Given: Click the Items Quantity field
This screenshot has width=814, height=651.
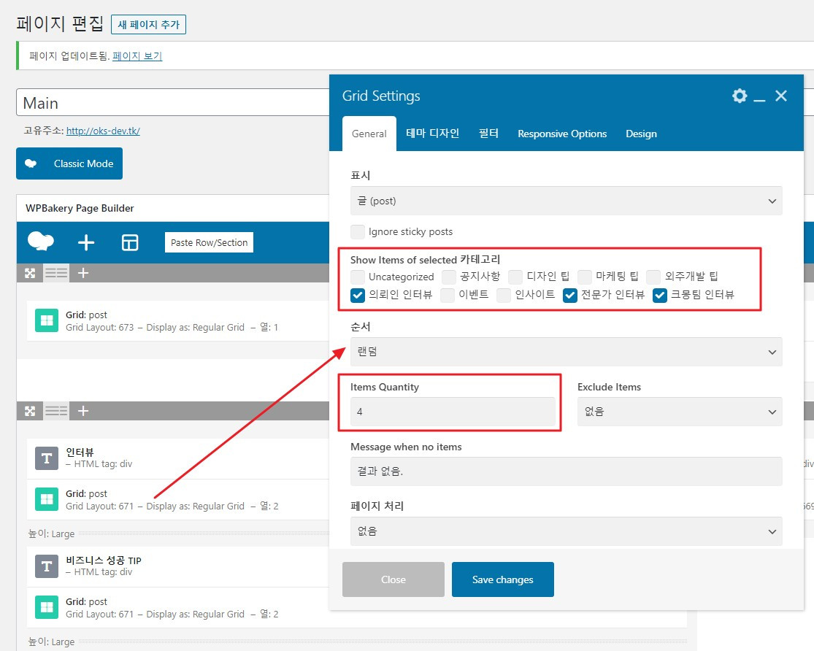Looking at the screenshot, I should click(x=453, y=412).
